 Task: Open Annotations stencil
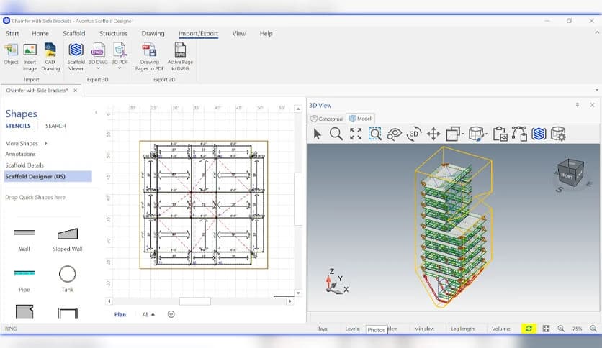pyautogui.click(x=20, y=154)
